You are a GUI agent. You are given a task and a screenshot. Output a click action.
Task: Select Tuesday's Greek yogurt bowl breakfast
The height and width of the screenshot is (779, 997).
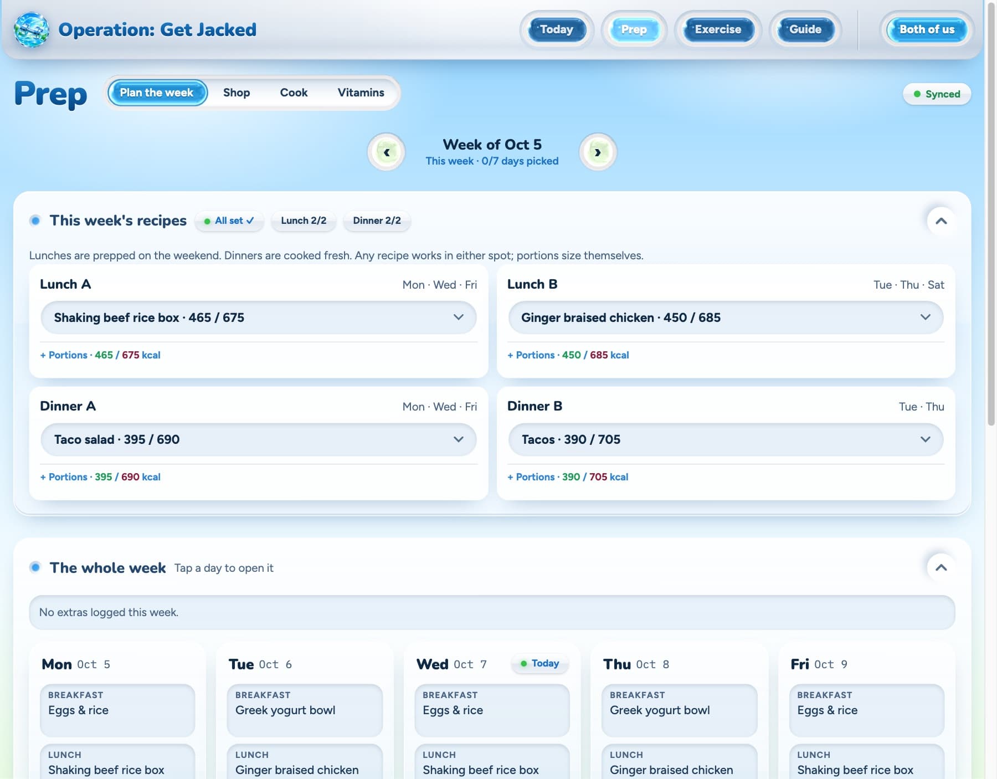pos(305,710)
